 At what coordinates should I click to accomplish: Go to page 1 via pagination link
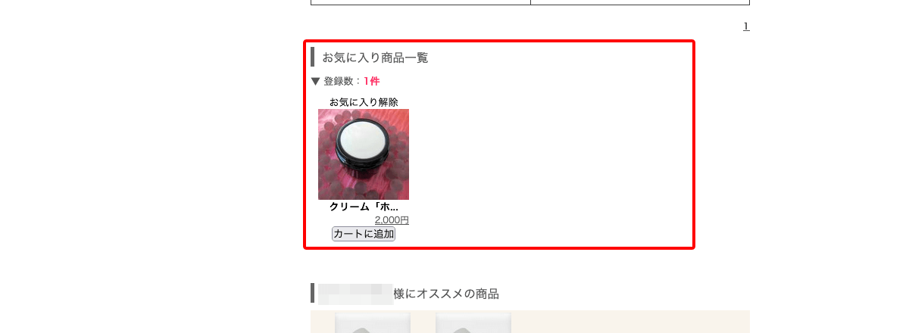[x=746, y=26]
